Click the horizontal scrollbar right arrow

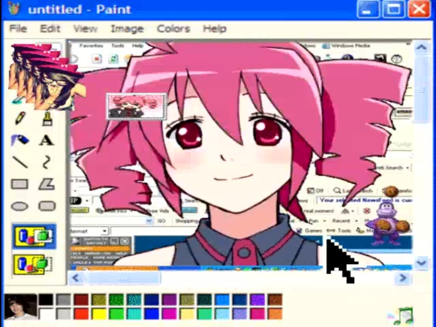point(403,278)
